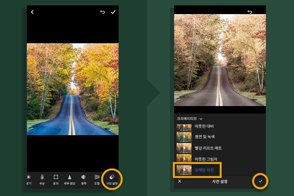Open the 광학 (optics) tool
The width and height of the screenshot is (294, 196).
pos(83,179)
